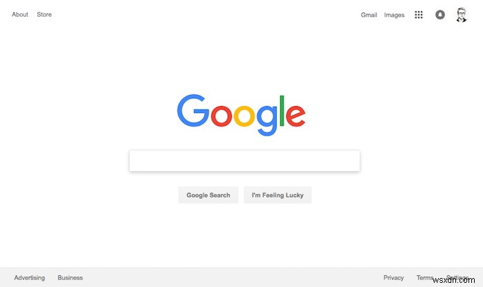
Task: Click the blue capital G in logo
Action: click(x=193, y=110)
